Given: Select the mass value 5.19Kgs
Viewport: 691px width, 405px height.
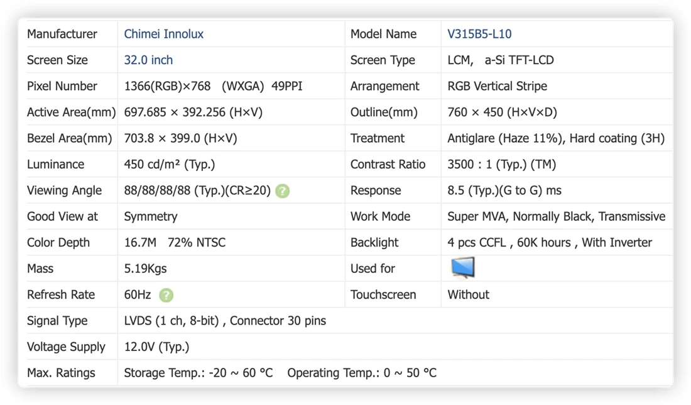Looking at the screenshot, I should [x=145, y=269].
